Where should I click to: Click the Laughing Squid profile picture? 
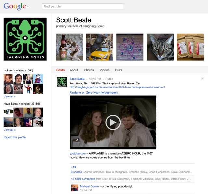[25, 39]
